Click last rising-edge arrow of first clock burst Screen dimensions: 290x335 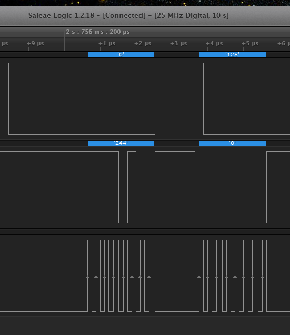coord(149,277)
